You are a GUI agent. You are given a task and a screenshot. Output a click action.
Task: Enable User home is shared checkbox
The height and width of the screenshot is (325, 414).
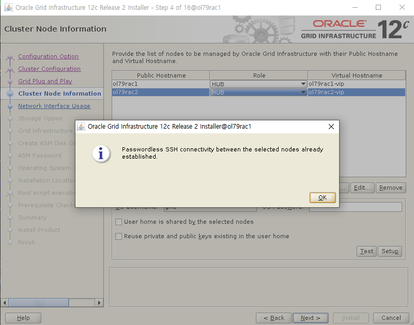tap(118, 222)
